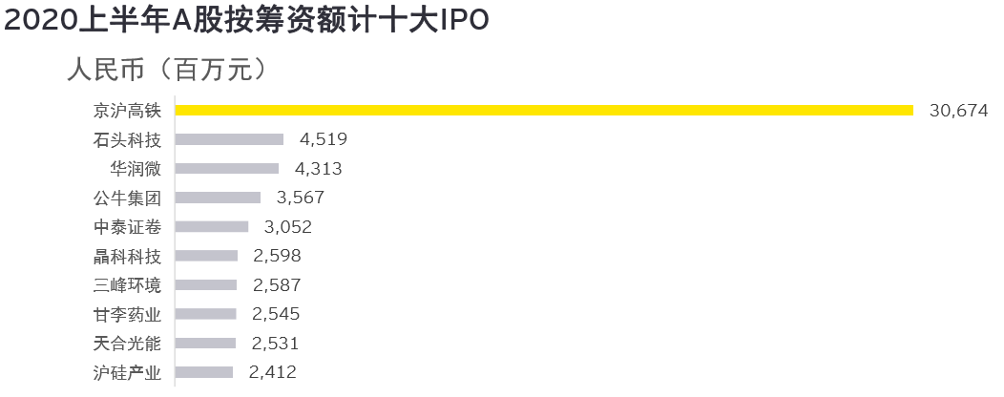This screenshot has width=1004, height=397.
Task: Click the 4,519 data label
Action: pyautogui.click(x=323, y=139)
